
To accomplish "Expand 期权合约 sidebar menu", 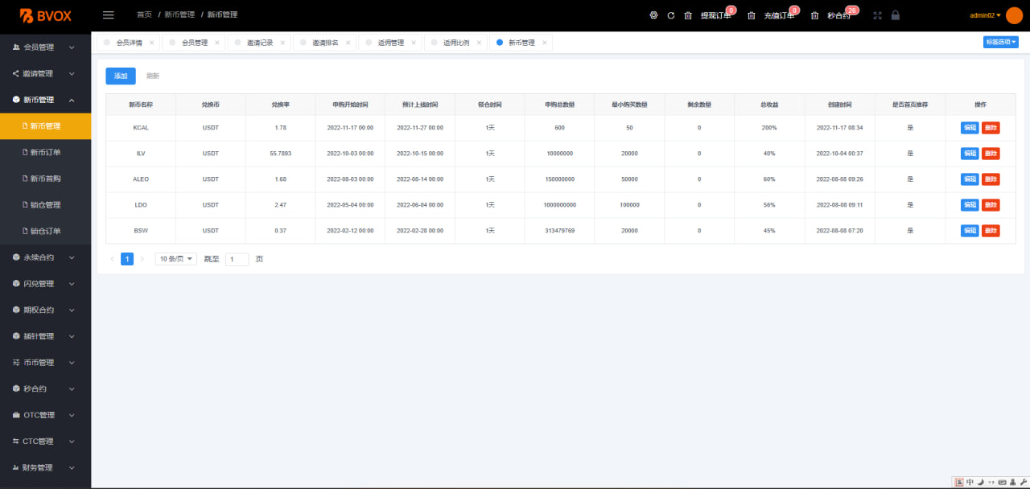I will point(45,310).
